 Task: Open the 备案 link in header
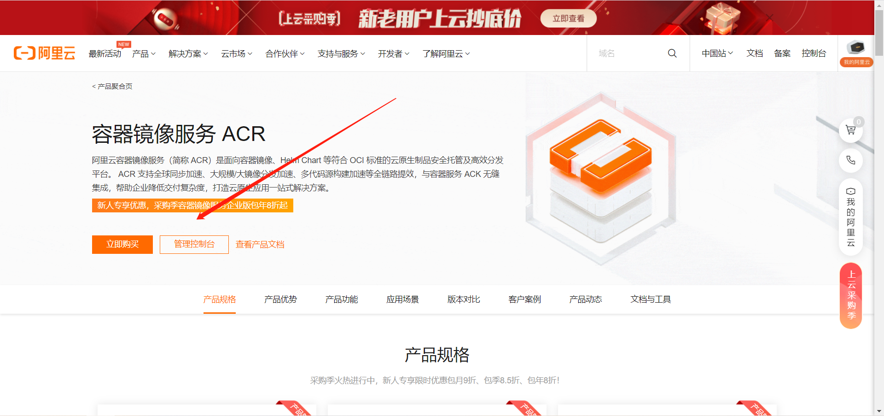click(x=782, y=53)
